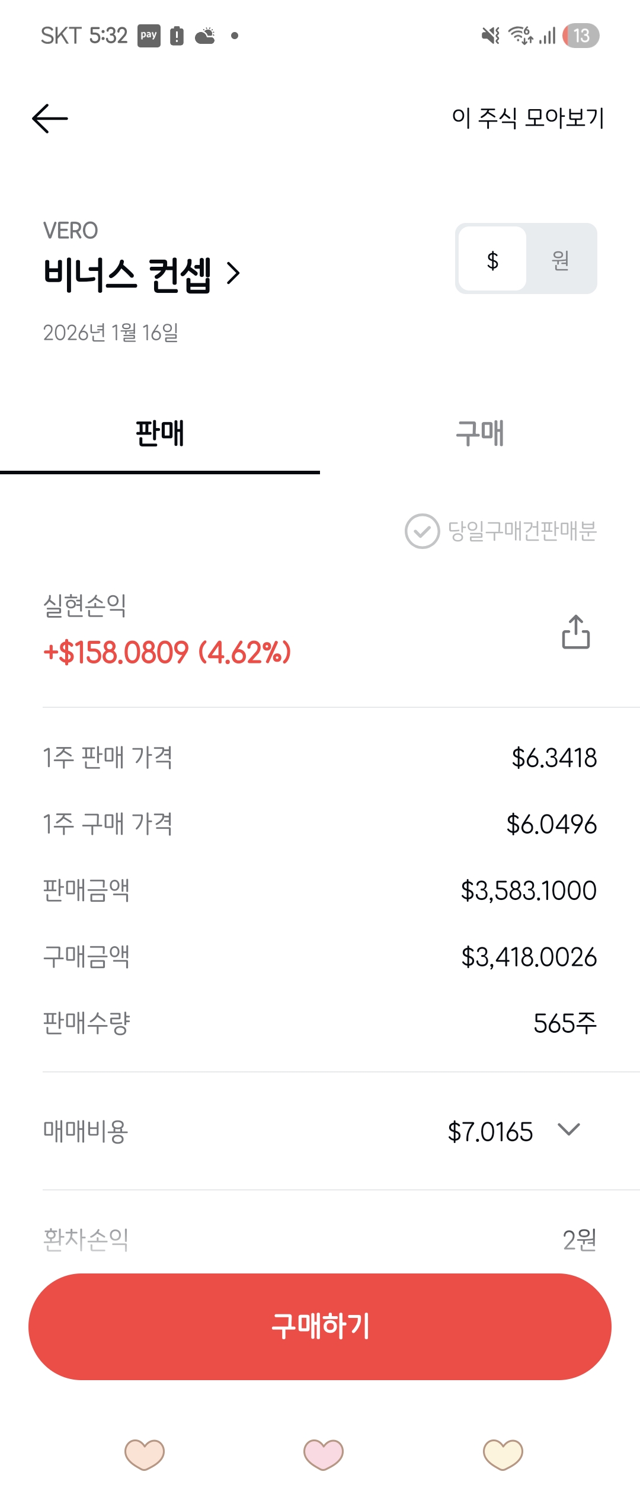Tap the back arrow icon
Screen dimensions: 640x1494
pyautogui.click(x=50, y=119)
